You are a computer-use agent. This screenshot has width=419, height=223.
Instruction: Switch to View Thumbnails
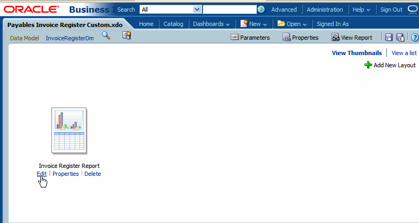pos(357,53)
